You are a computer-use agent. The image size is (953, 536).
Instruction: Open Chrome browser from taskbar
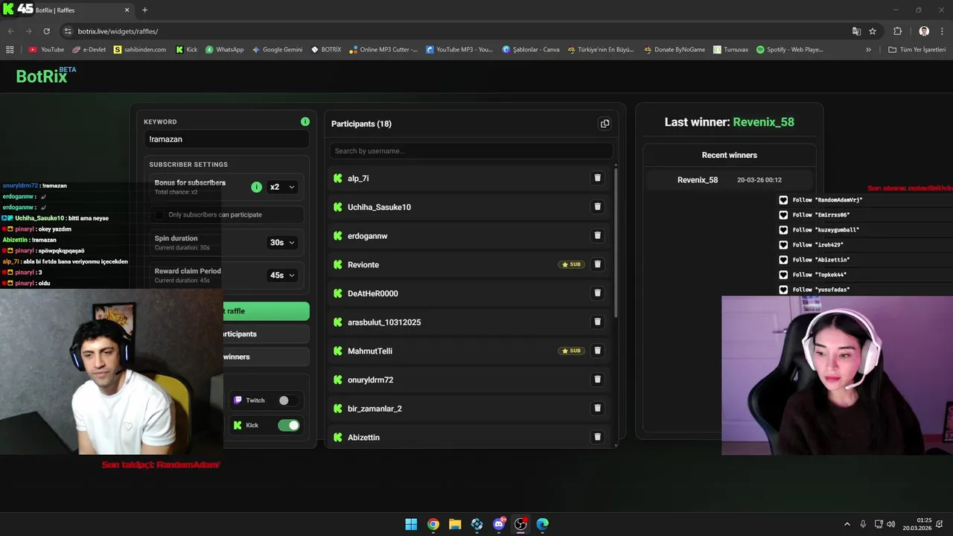(x=433, y=524)
